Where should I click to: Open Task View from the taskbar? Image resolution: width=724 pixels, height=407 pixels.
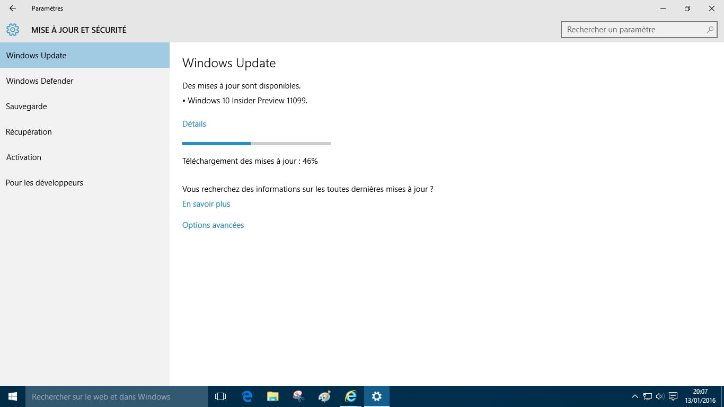click(220, 396)
